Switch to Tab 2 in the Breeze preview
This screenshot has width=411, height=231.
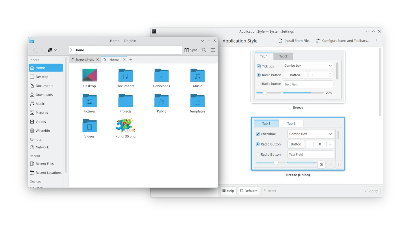pos(283,56)
